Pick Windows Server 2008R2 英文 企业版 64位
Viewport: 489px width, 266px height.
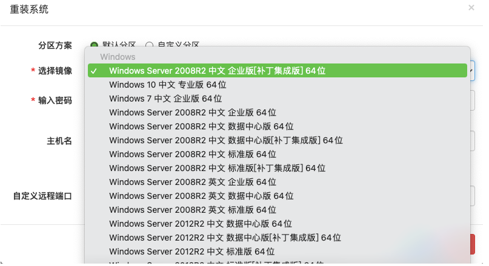pos(193,182)
